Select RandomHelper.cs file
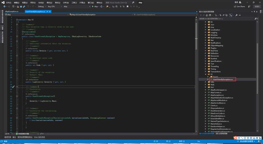The height and width of the screenshot is (144, 263). pyautogui.click(x=218, y=126)
